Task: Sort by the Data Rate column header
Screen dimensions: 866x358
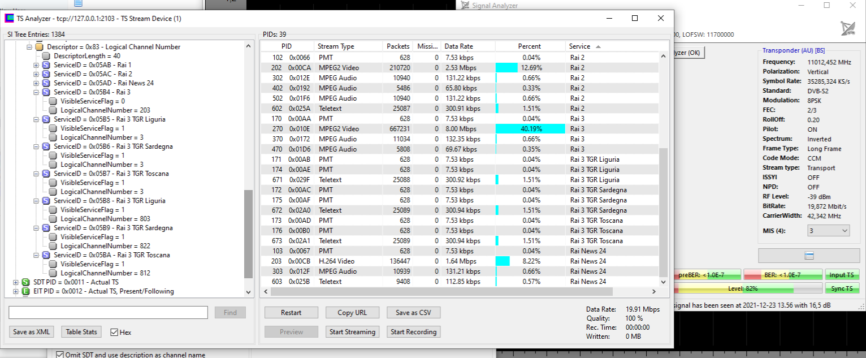Action: (468, 46)
